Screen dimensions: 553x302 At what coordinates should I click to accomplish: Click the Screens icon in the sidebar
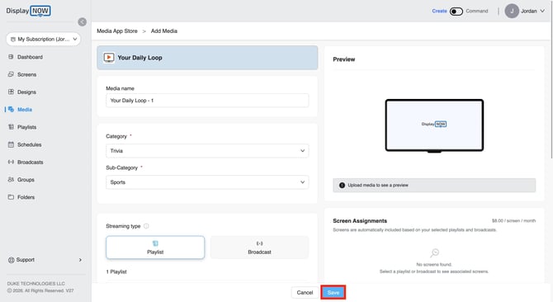11,74
